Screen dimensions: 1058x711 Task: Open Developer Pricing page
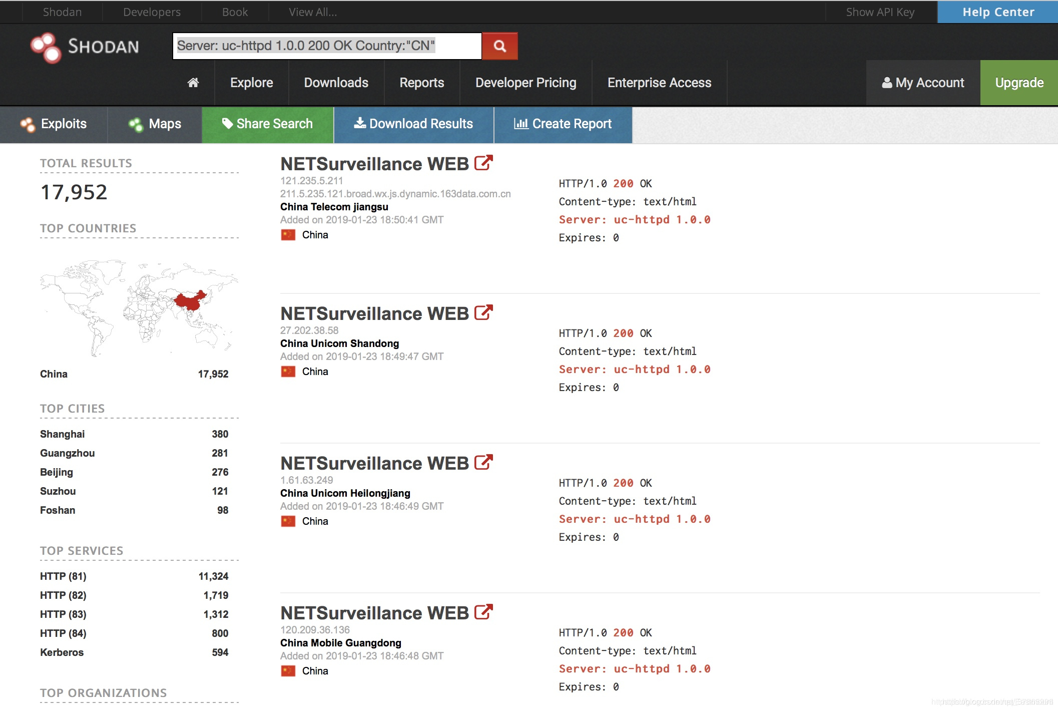(x=526, y=83)
